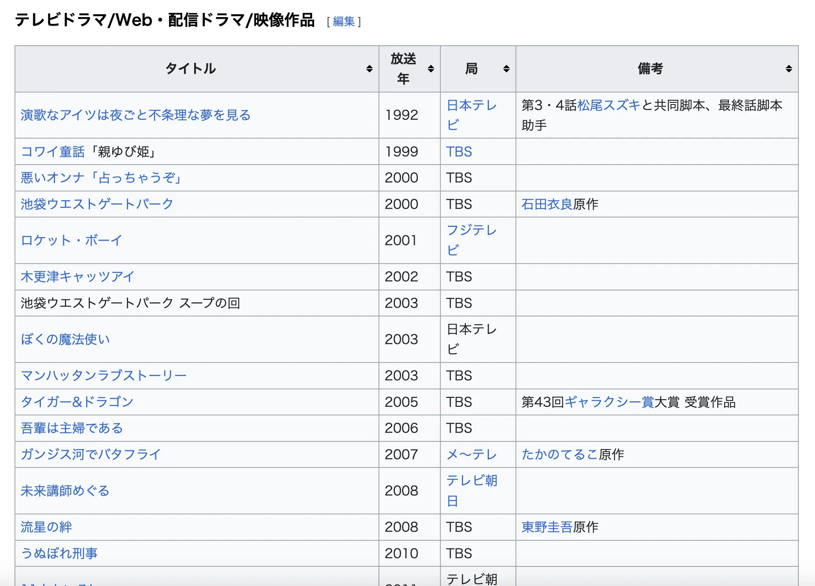Follow the 石田衣良 author link
Viewport: 815px width, 586px height.
click(547, 204)
